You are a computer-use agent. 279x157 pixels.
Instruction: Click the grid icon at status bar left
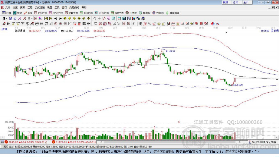coord(2,142)
